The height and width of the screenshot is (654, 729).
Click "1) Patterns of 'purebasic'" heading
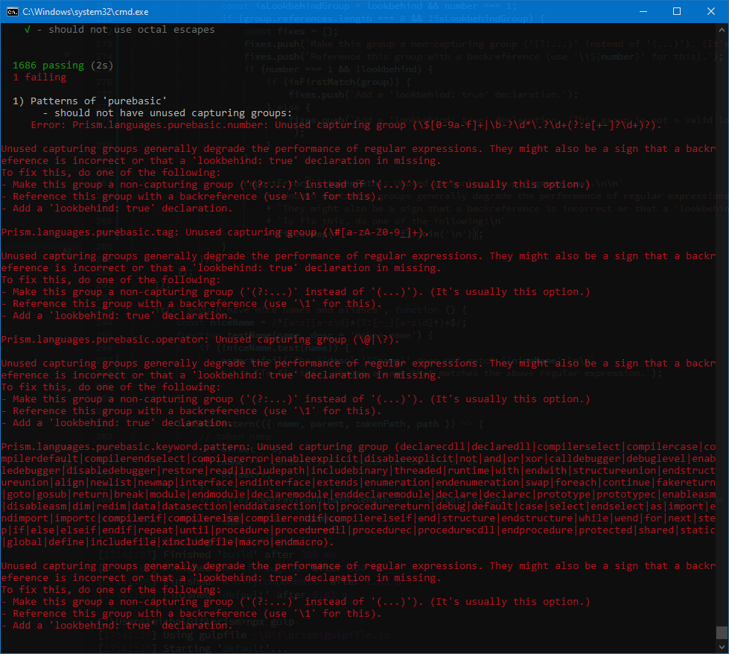click(x=90, y=101)
